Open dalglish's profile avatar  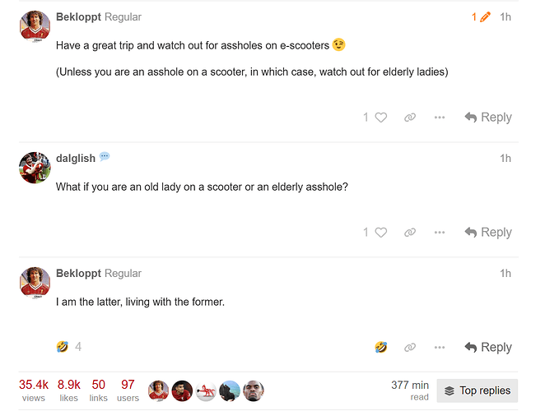click(x=35, y=168)
